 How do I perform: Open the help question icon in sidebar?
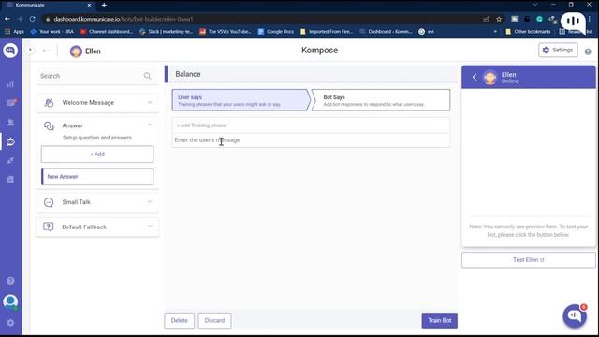coord(10,281)
